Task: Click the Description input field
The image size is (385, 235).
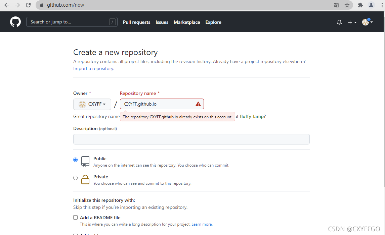Action: coord(191,139)
